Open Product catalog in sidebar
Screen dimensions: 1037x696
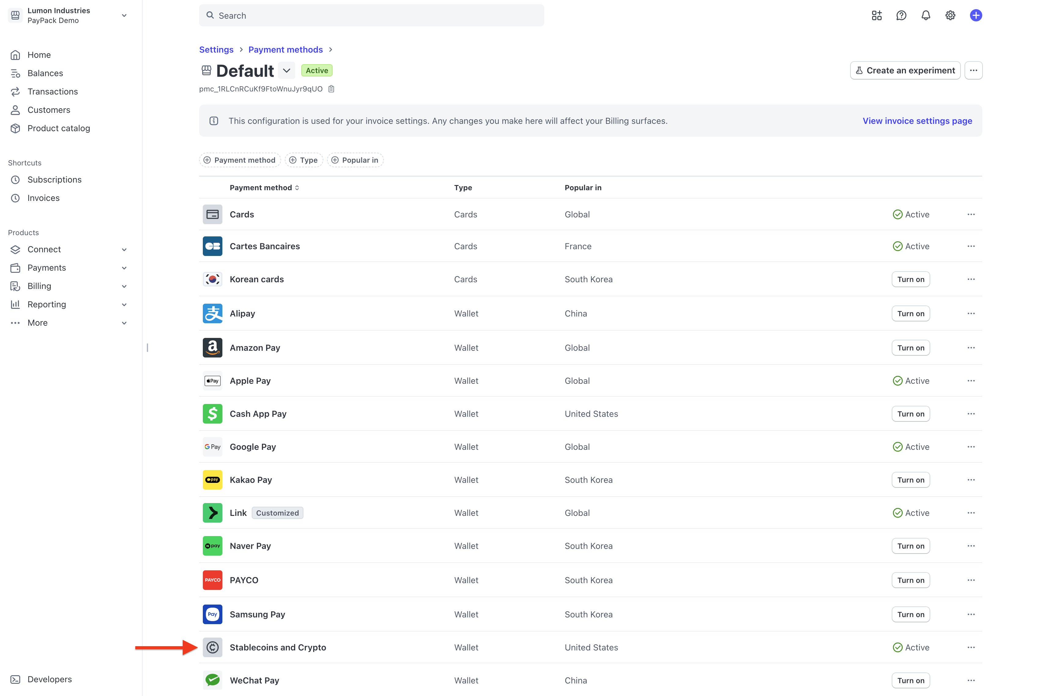pos(59,128)
